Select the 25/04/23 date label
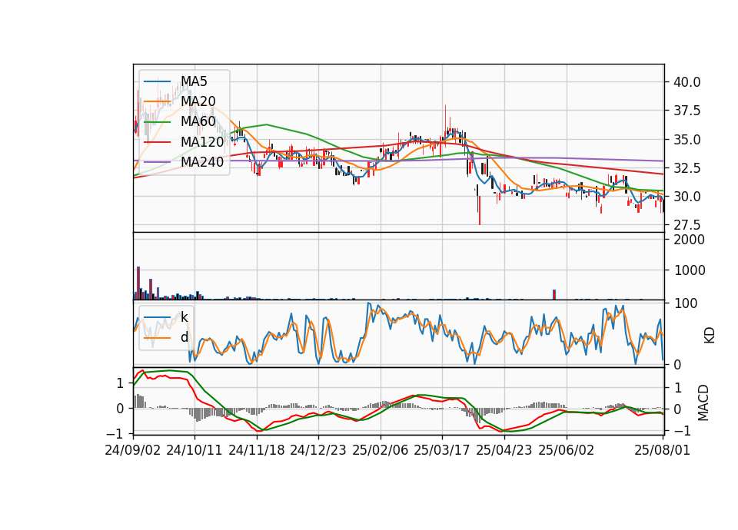The image size is (738, 530). coord(504,450)
